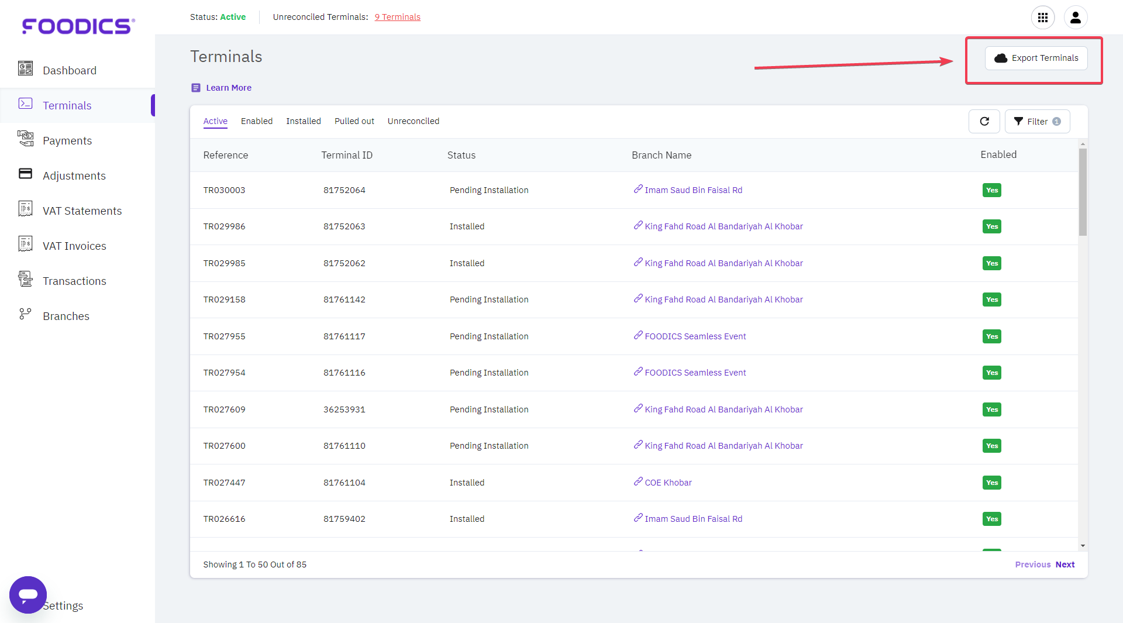
Task: Click link icon for TR027600 branch
Action: [638, 445]
